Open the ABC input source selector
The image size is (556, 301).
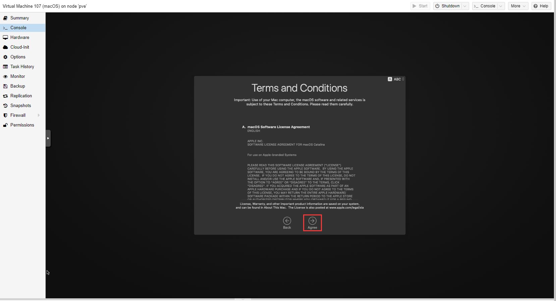pyautogui.click(x=396, y=79)
